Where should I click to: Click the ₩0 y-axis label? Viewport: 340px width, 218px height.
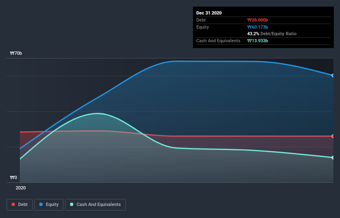13,177
